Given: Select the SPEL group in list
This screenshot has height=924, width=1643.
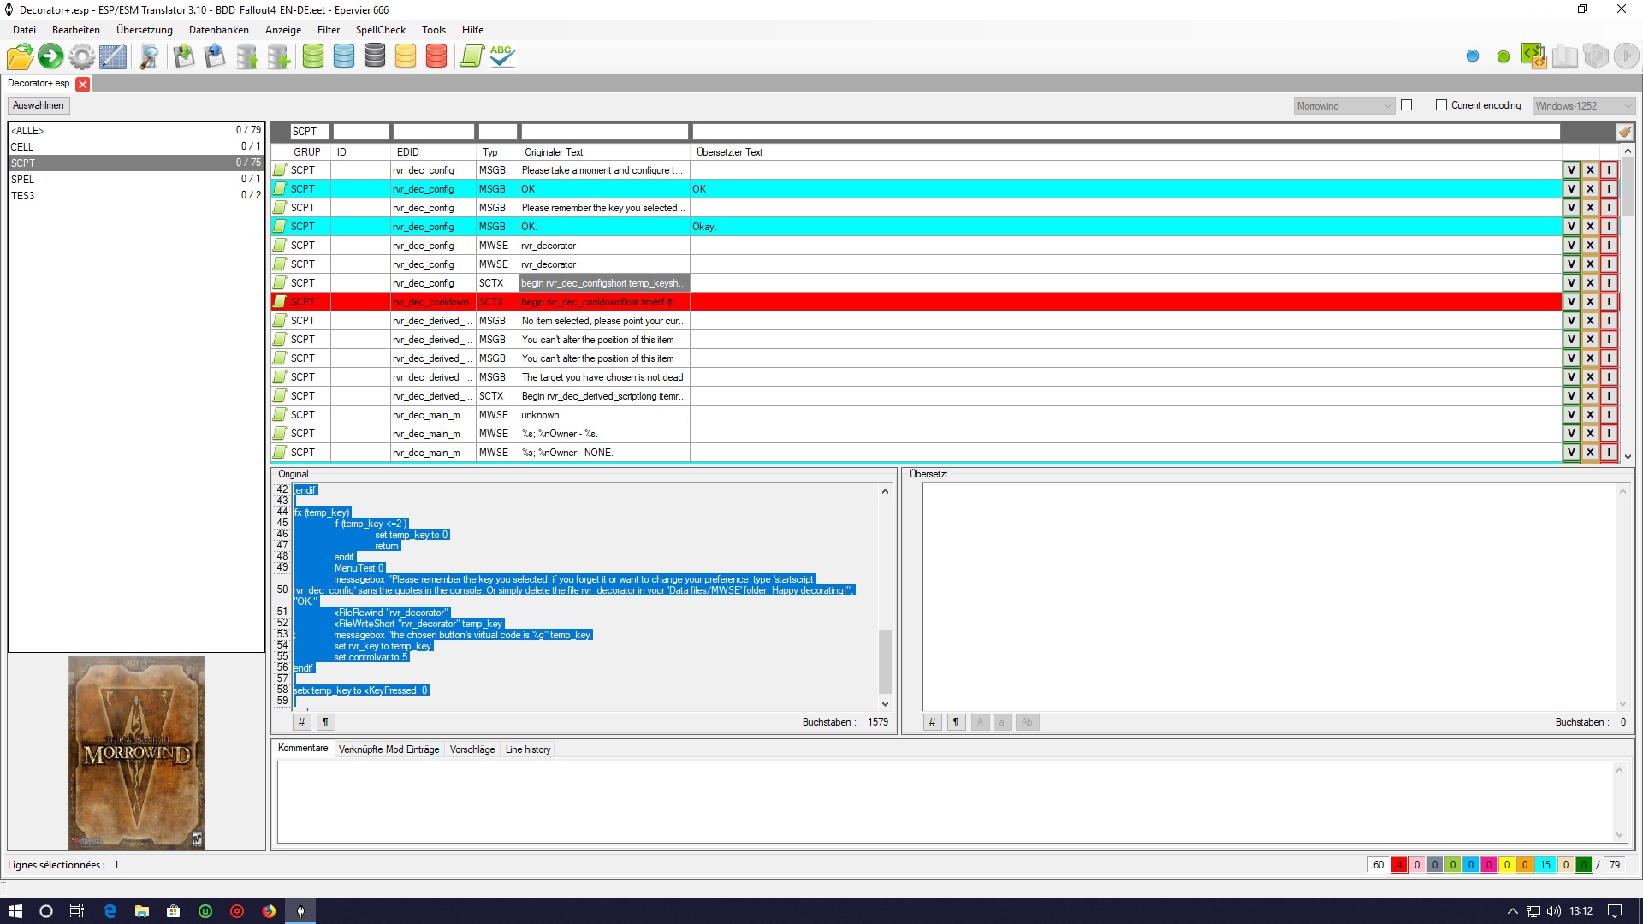Looking at the screenshot, I should pyautogui.click(x=23, y=180).
